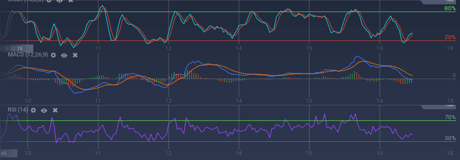Click date 18 on Stoch time axis
Screen dimensions: 460x160
point(450,48)
